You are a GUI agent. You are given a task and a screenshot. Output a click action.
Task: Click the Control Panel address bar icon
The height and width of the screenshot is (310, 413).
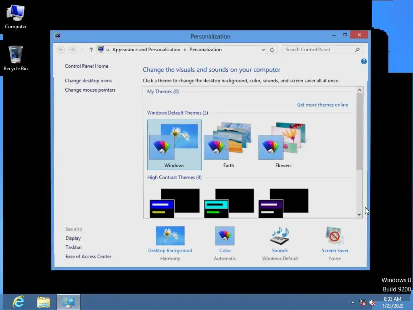coord(101,49)
